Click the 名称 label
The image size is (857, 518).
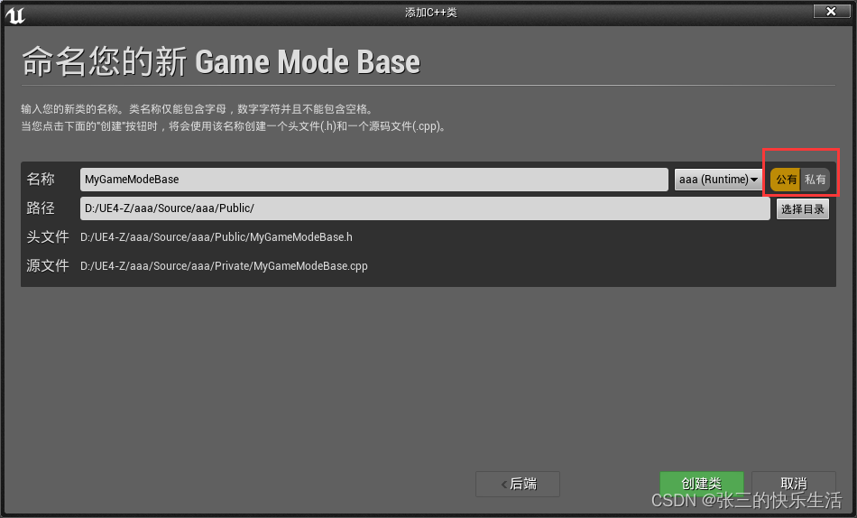click(x=41, y=179)
